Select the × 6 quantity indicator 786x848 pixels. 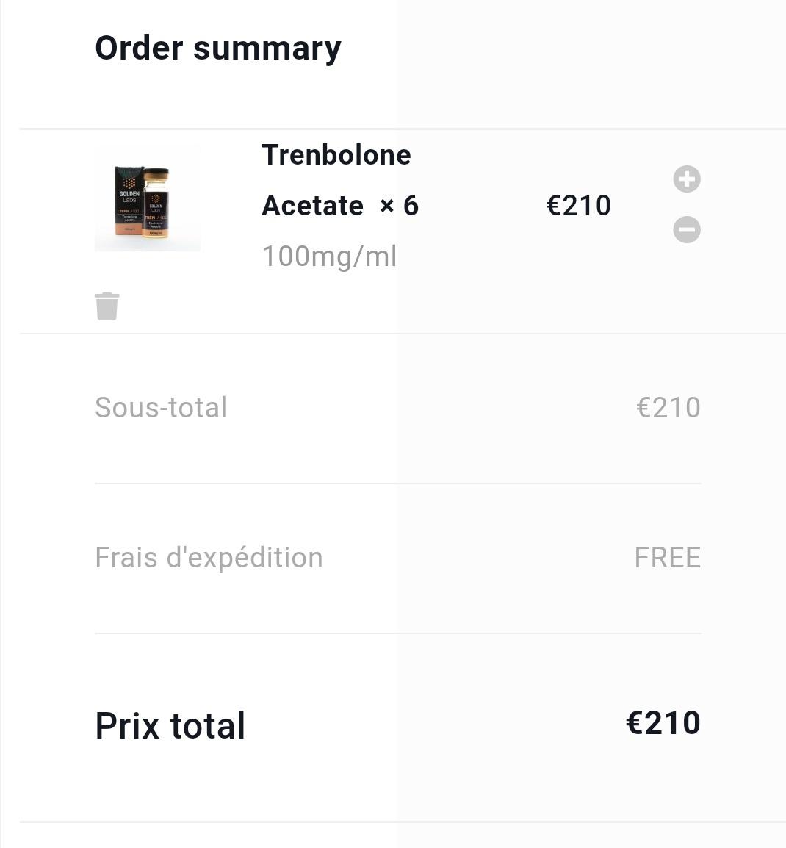coord(399,206)
